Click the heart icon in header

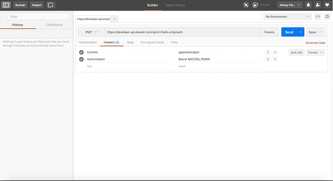coord(327,5)
